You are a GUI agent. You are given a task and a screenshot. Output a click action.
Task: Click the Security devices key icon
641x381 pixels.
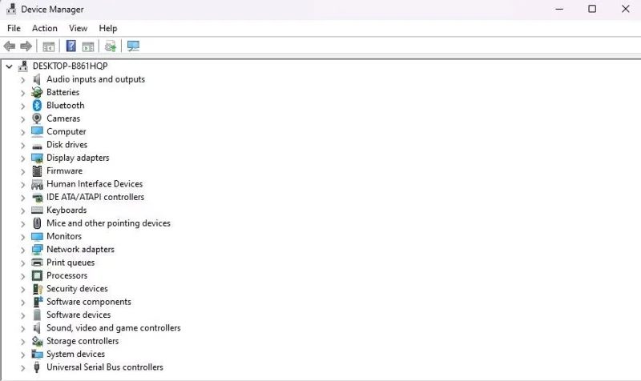point(37,289)
